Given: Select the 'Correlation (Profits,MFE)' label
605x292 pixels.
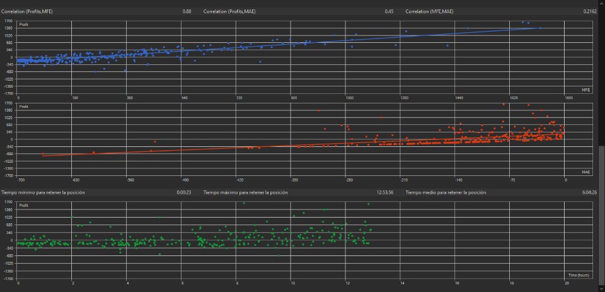Looking at the screenshot, I should pyautogui.click(x=26, y=11).
